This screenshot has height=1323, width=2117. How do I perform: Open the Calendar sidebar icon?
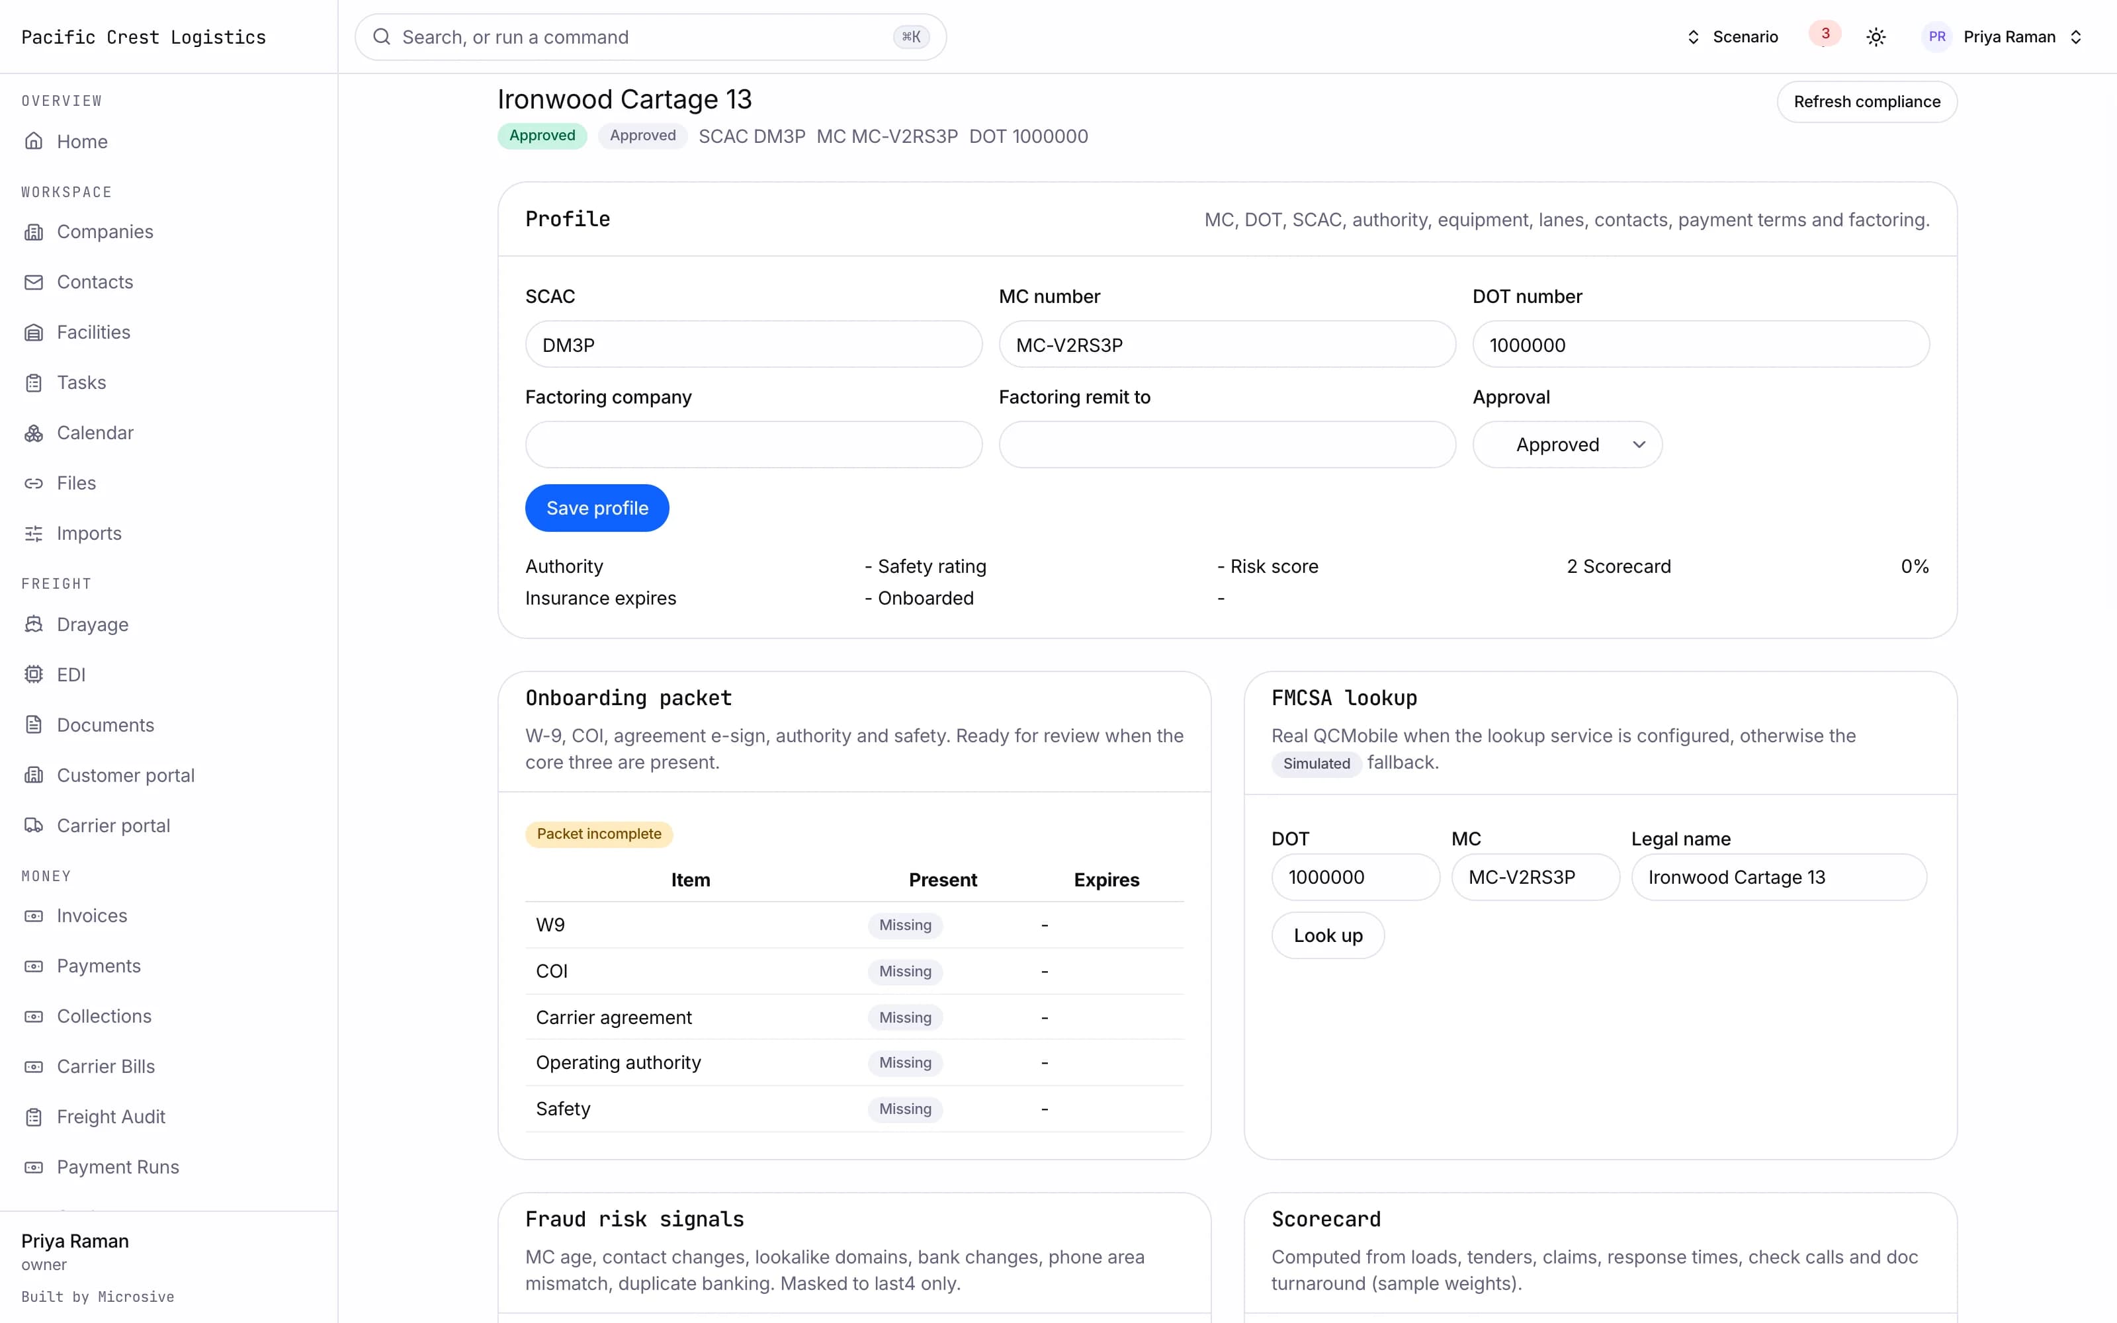coord(33,433)
